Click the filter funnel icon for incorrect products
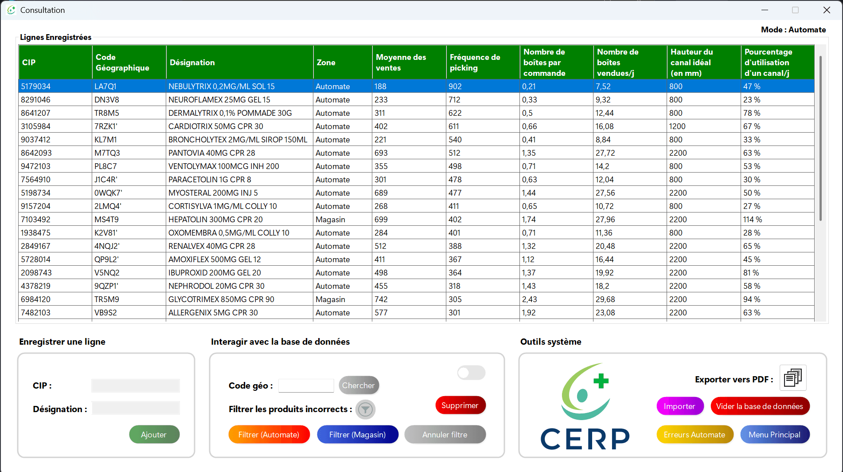The height and width of the screenshot is (472, 843). click(365, 409)
